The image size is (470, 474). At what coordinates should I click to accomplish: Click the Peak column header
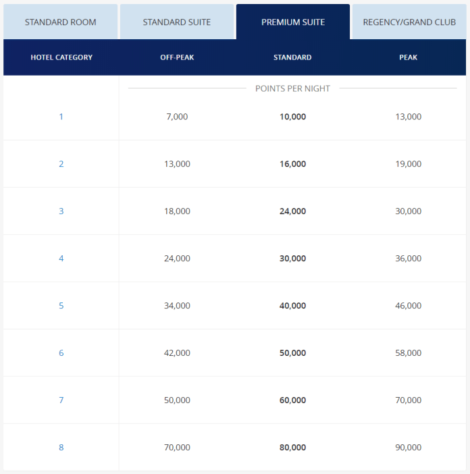[x=409, y=57]
